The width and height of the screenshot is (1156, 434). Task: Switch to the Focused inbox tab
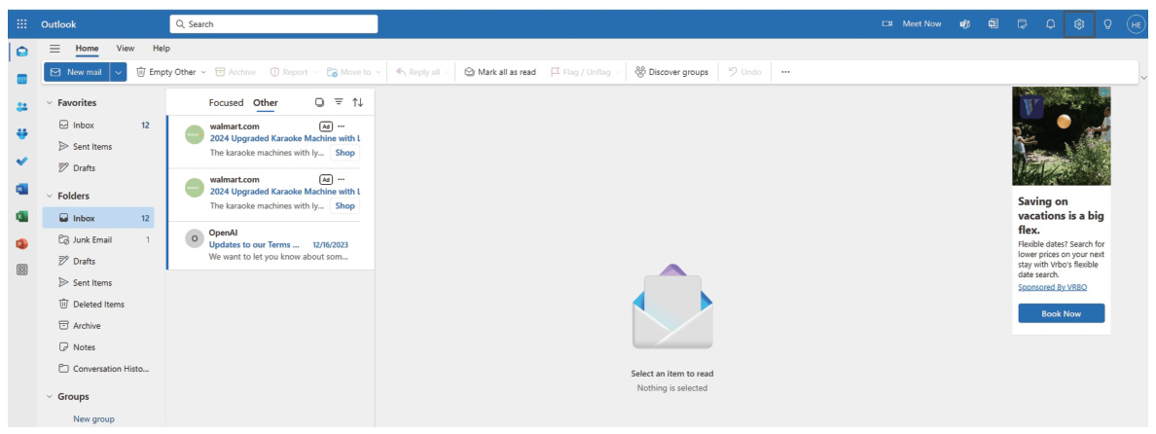coord(226,102)
